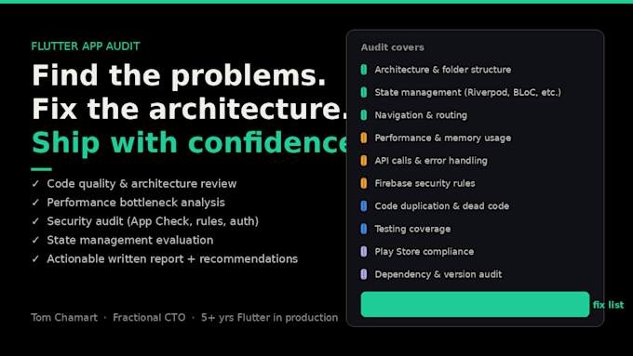
Task: Click the 'Tom Chamart' name
Action: click(64, 318)
